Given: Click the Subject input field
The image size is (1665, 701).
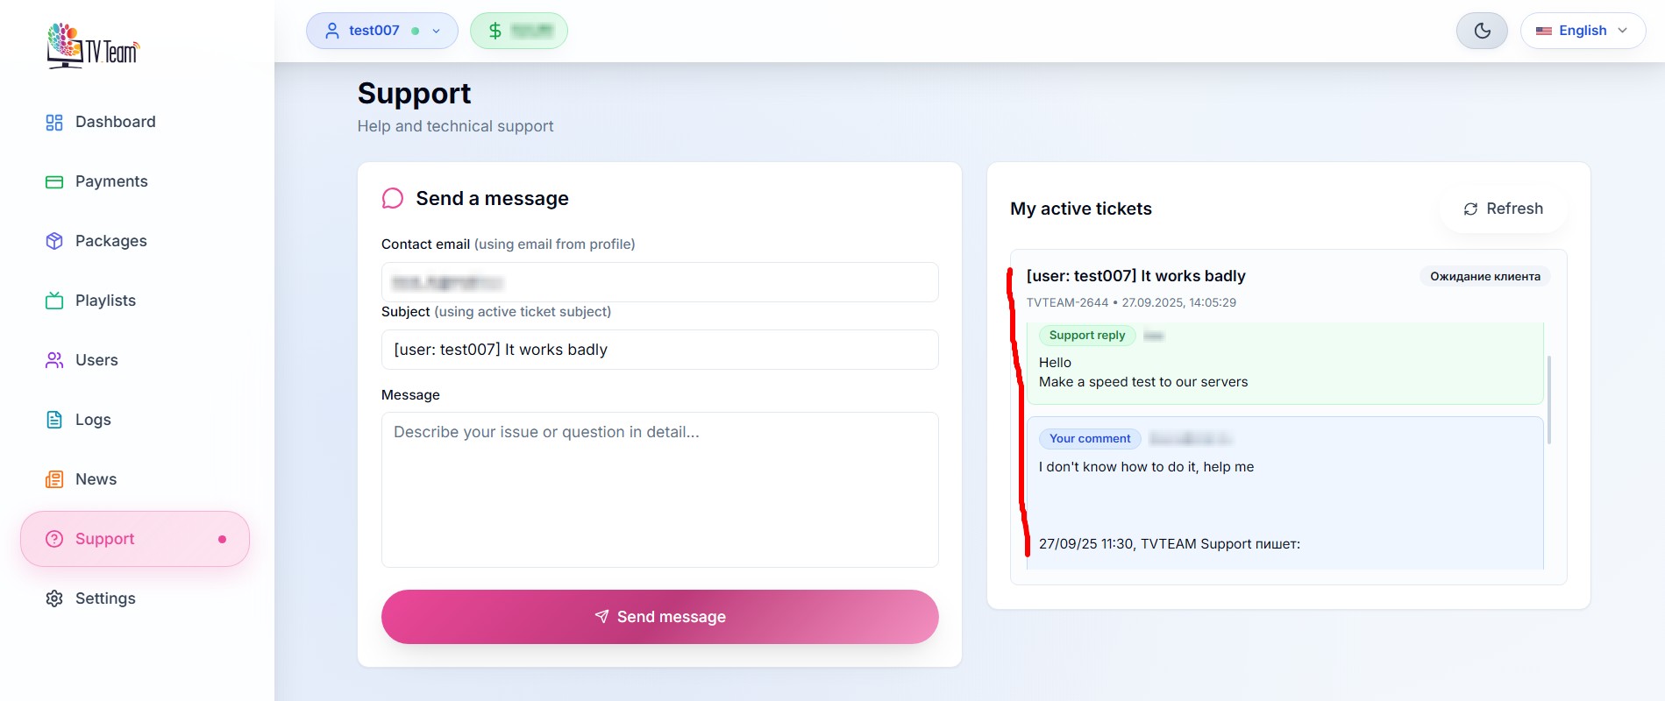Looking at the screenshot, I should (x=659, y=350).
